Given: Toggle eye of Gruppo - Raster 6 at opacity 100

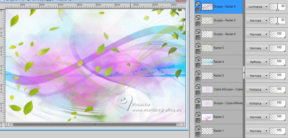Looking at the screenshot, I should point(198,38).
